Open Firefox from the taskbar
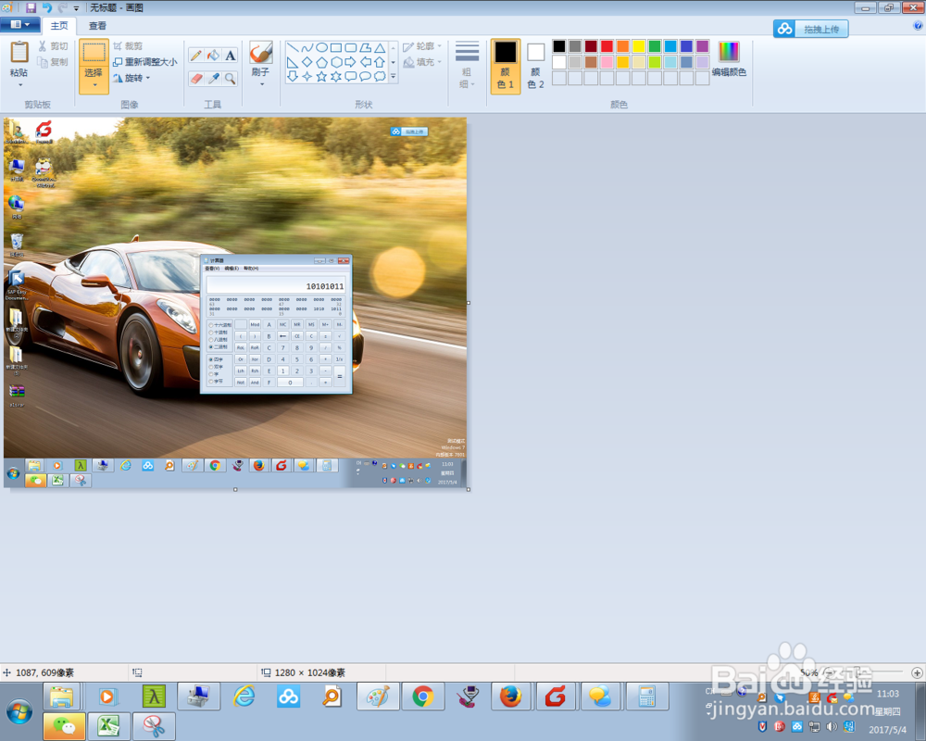This screenshot has height=741, width=926. tap(511, 697)
